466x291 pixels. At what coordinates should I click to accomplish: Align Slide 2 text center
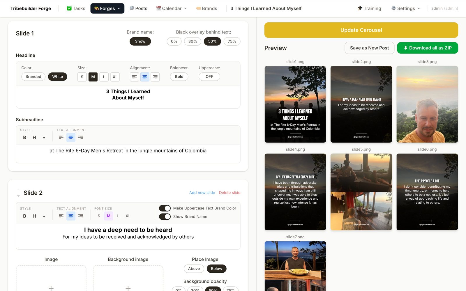click(71, 216)
